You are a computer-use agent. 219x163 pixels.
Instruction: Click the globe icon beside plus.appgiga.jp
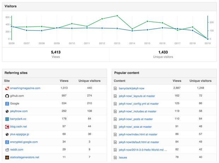7,134
